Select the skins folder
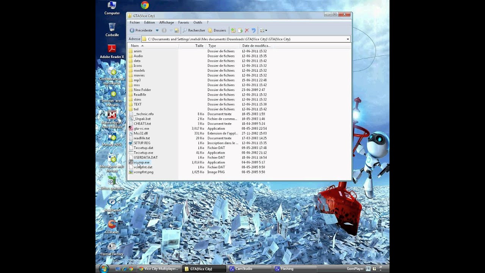485x273 pixels. tap(135, 100)
